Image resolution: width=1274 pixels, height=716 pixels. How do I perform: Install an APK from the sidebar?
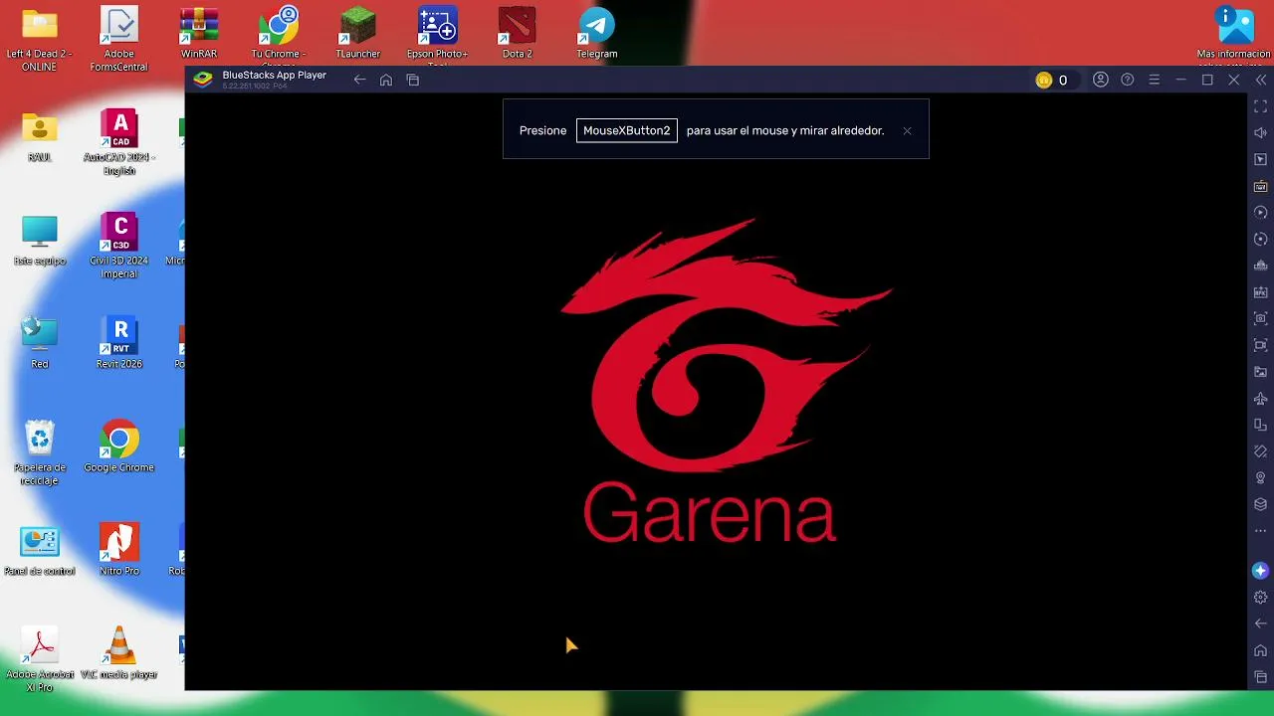click(1261, 292)
